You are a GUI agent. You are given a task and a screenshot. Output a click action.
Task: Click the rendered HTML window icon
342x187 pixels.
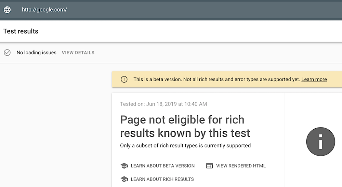[209, 166]
